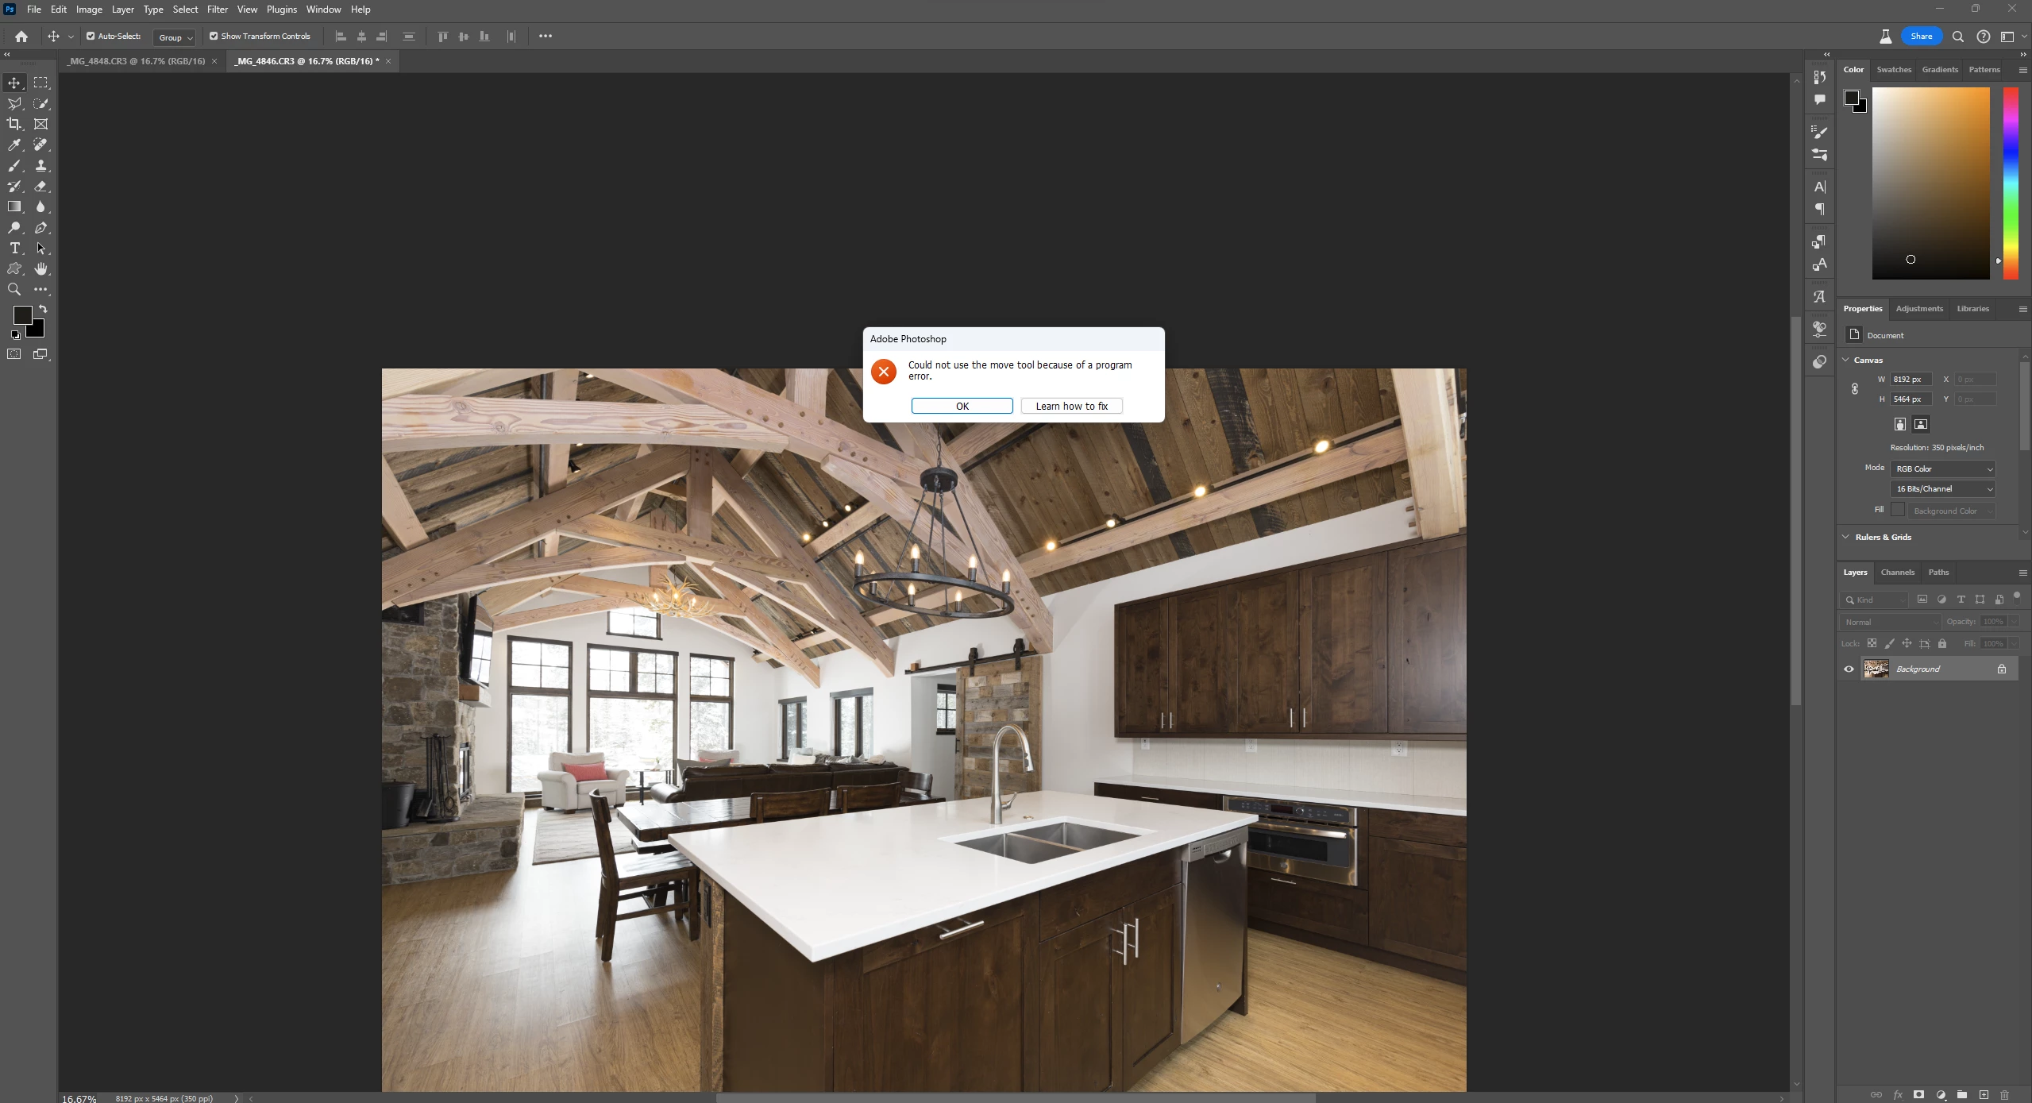Click OK in error dialog
The height and width of the screenshot is (1103, 2032).
coord(962,407)
